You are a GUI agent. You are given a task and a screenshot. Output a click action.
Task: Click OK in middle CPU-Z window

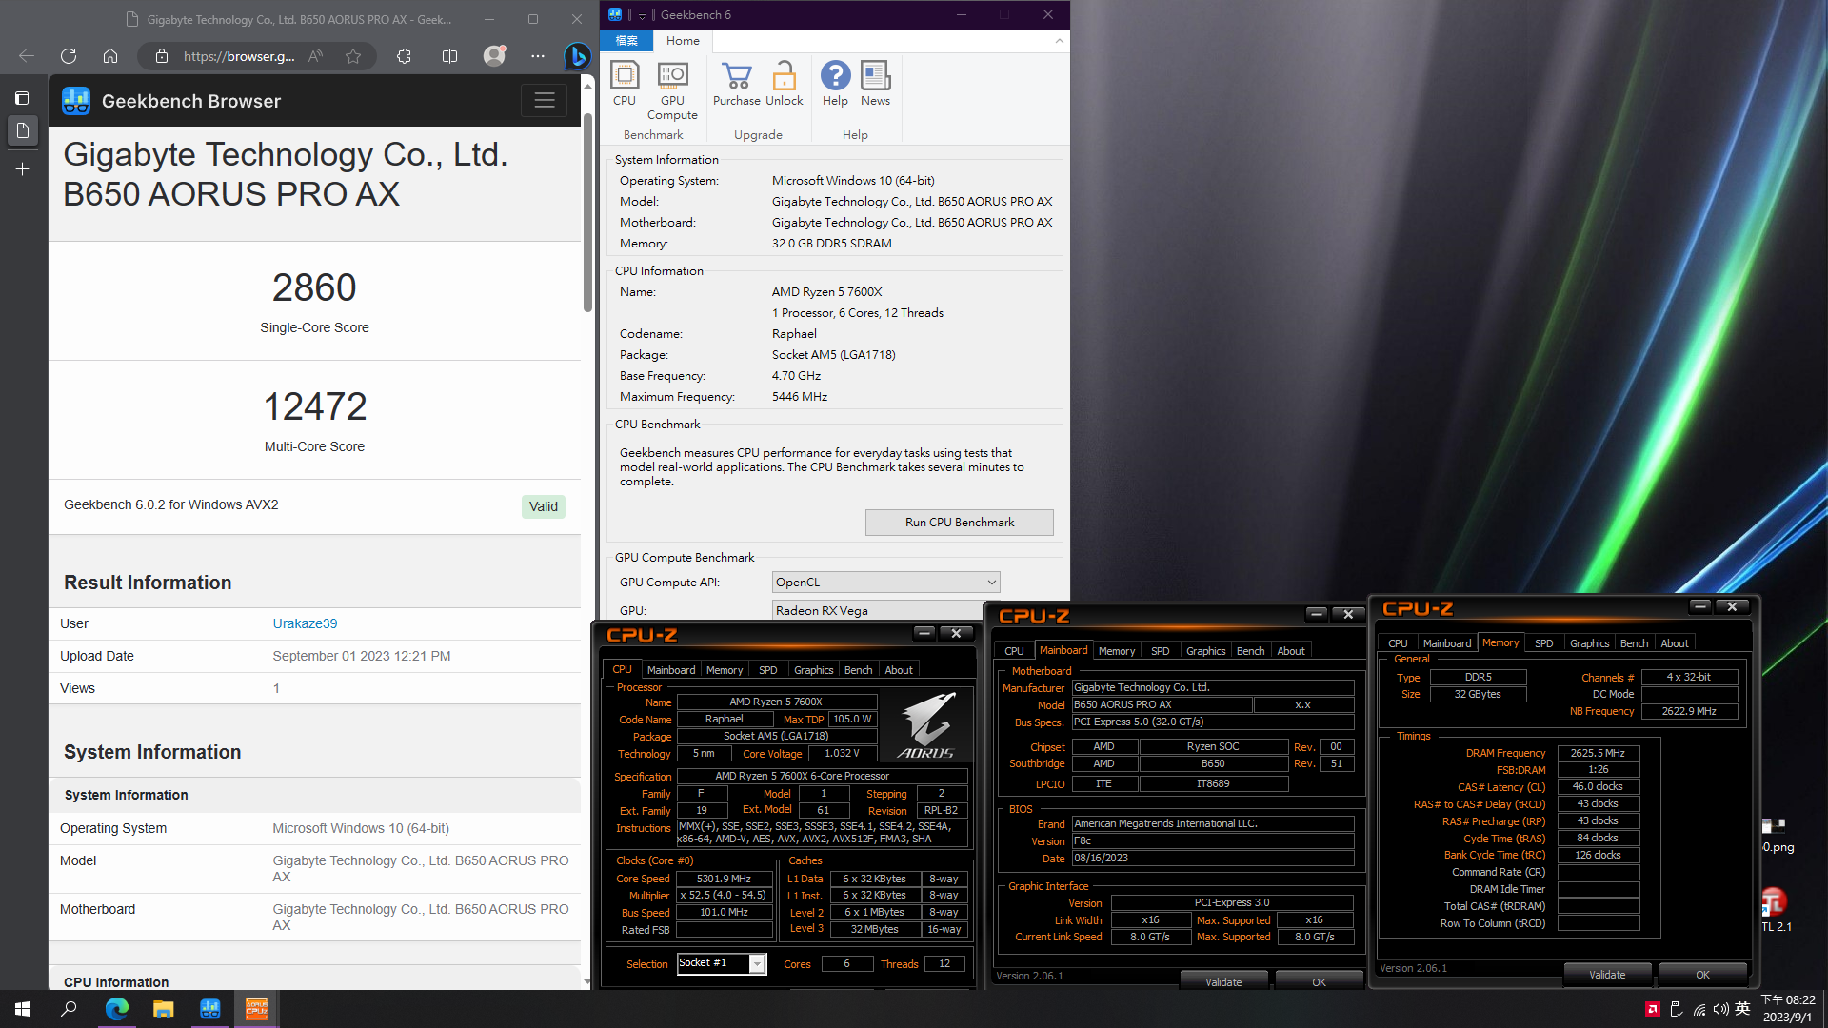point(1319,981)
